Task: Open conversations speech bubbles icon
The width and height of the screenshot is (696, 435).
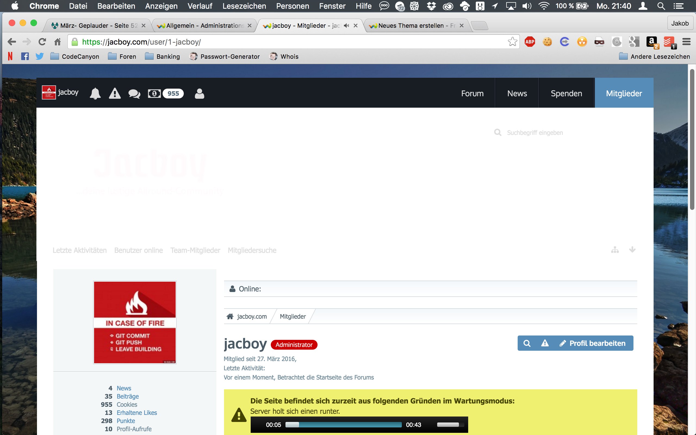Action: [134, 94]
